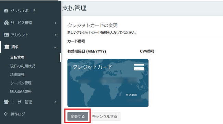Collapse the 請求 section chevron
The image size is (223, 124).
coord(55,47)
